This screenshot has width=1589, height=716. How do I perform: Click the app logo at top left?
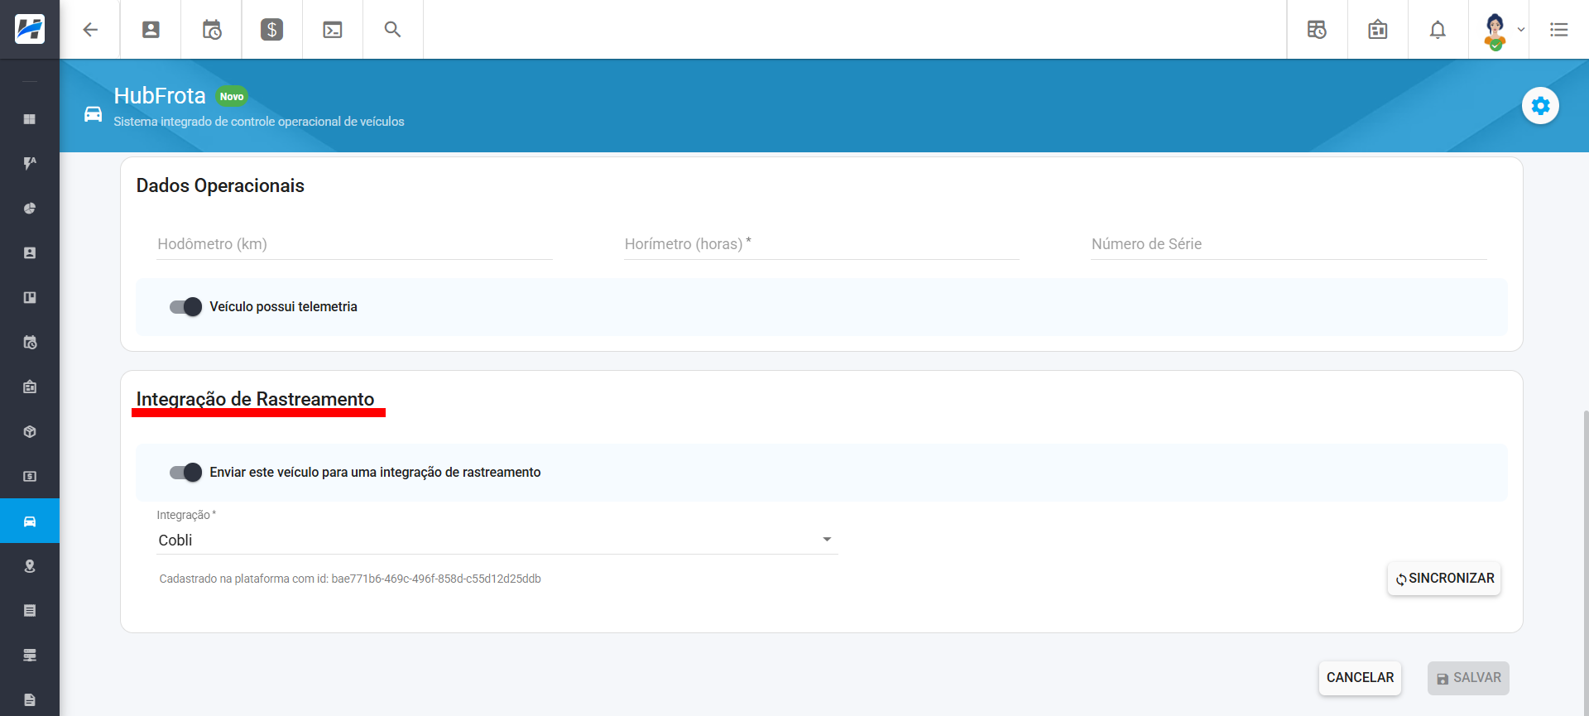pos(30,29)
